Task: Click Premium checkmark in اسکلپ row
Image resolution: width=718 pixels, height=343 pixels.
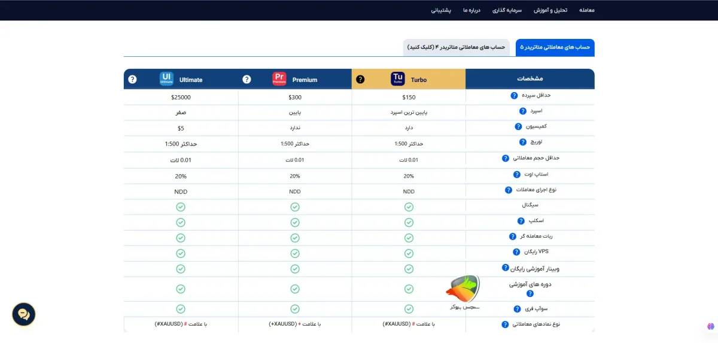Action: click(x=295, y=222)
